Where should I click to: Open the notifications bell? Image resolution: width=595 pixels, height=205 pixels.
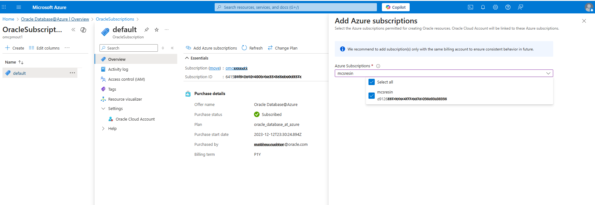point(483,7)
